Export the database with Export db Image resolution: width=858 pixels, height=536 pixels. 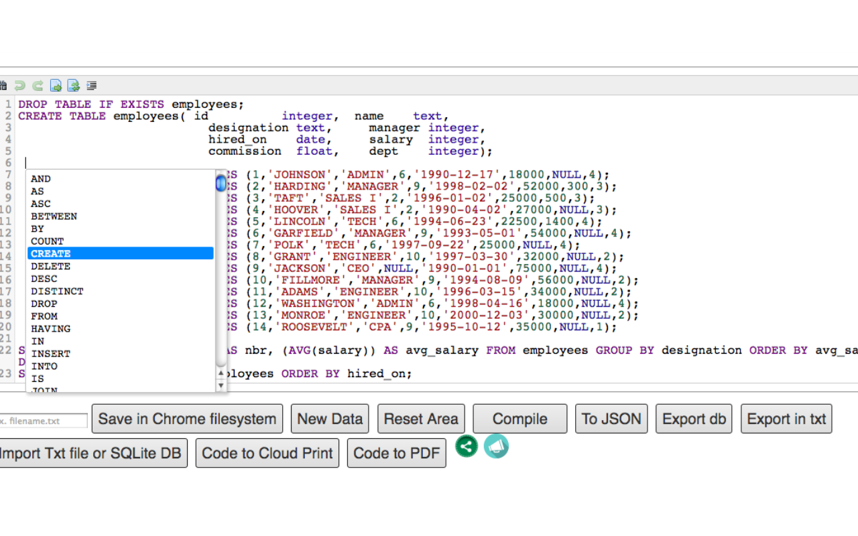click(x=694, y=418)
